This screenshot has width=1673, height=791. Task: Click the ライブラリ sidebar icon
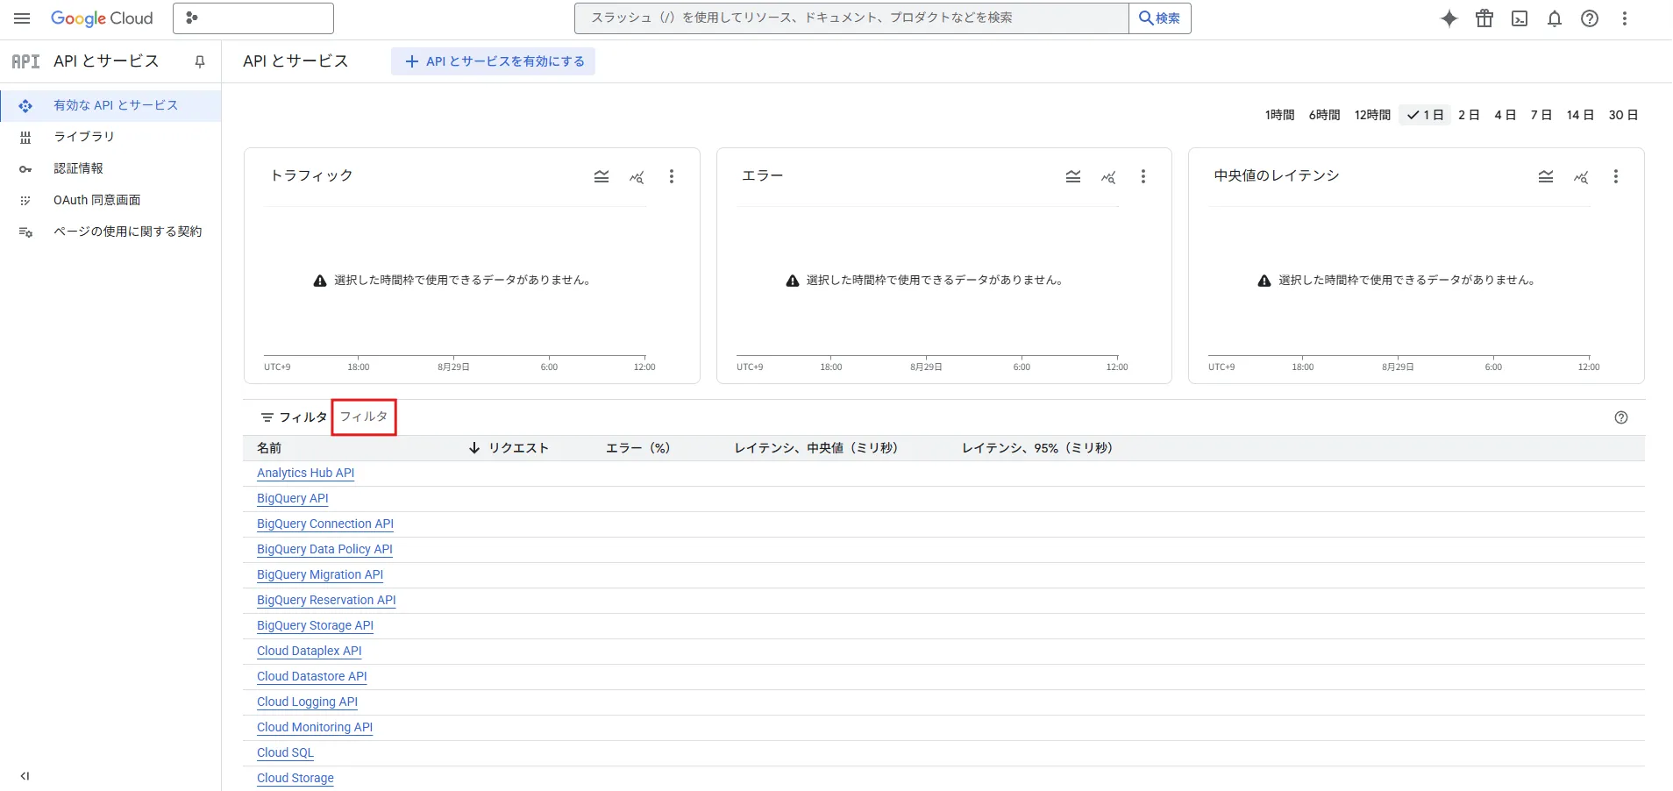coord(25,137)
